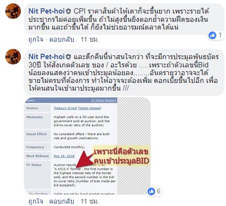Open the attached bond auction image
This screenshot has height=206, width=226.
point(87,146)
